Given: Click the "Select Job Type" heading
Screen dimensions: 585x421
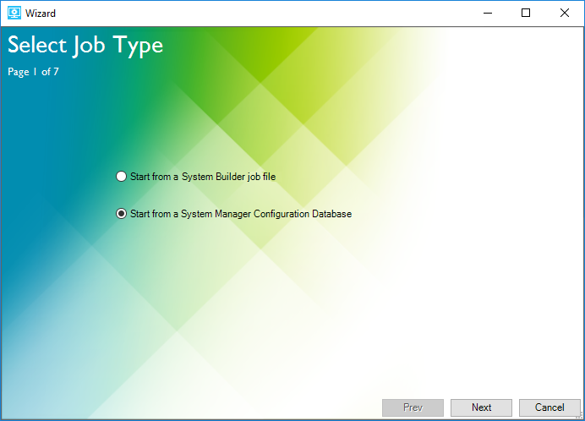Looking at the screenshot, I should pyautogui.click(x=85, y=46).
